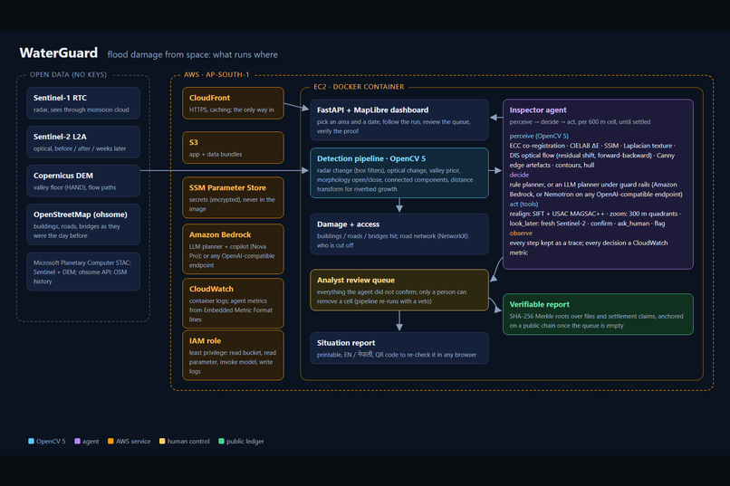Click the OPEN DATA (NO KEYS) group label
730x486 pixels.
pos(69,74)
